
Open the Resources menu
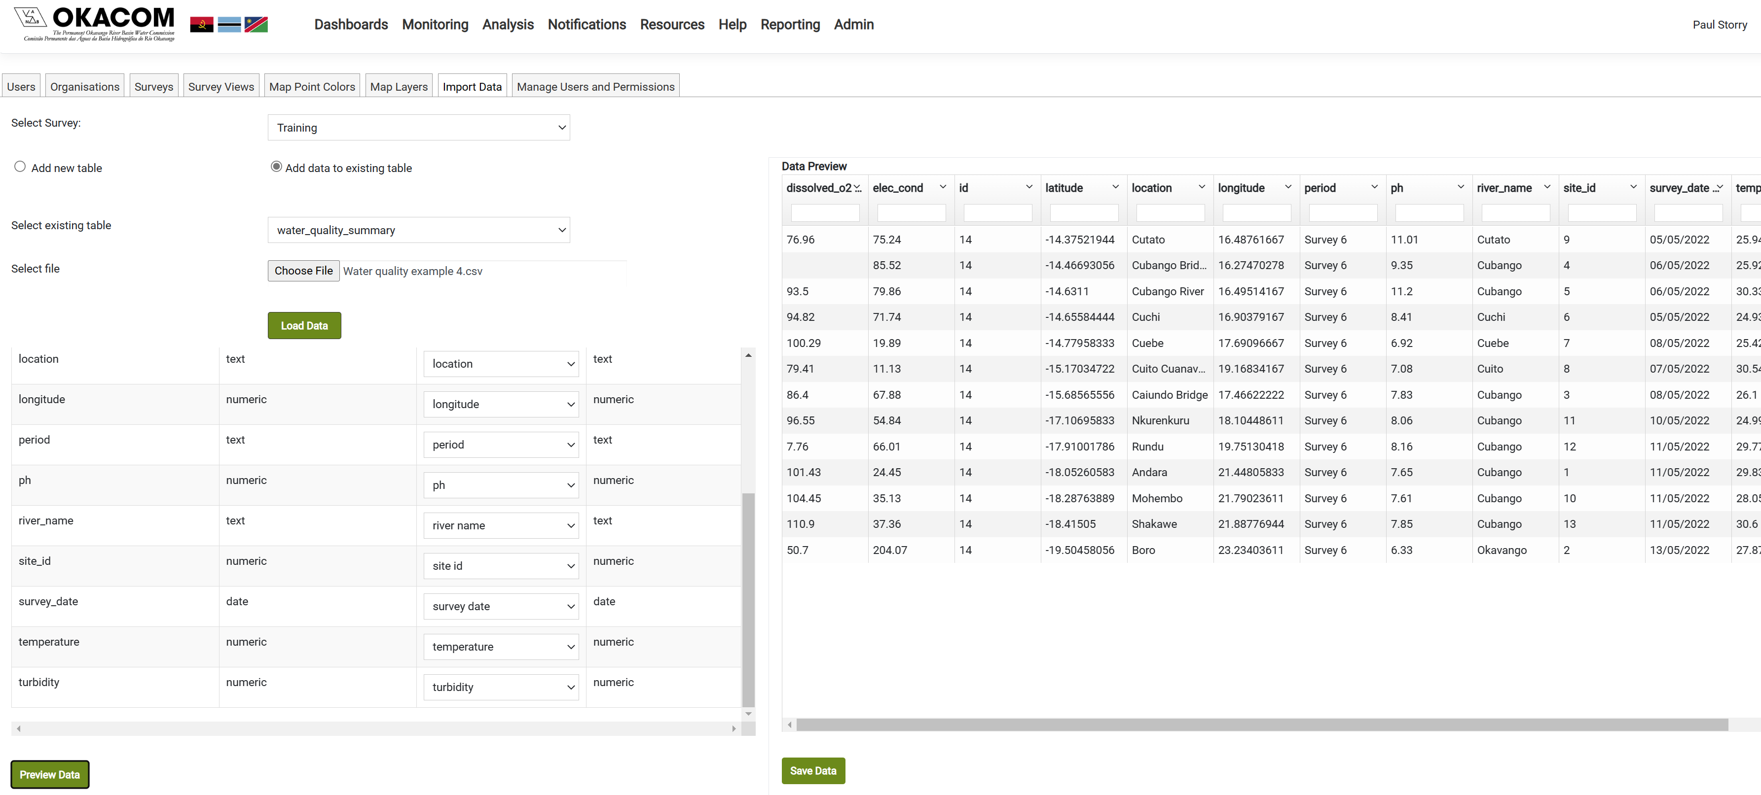point(672,25)
